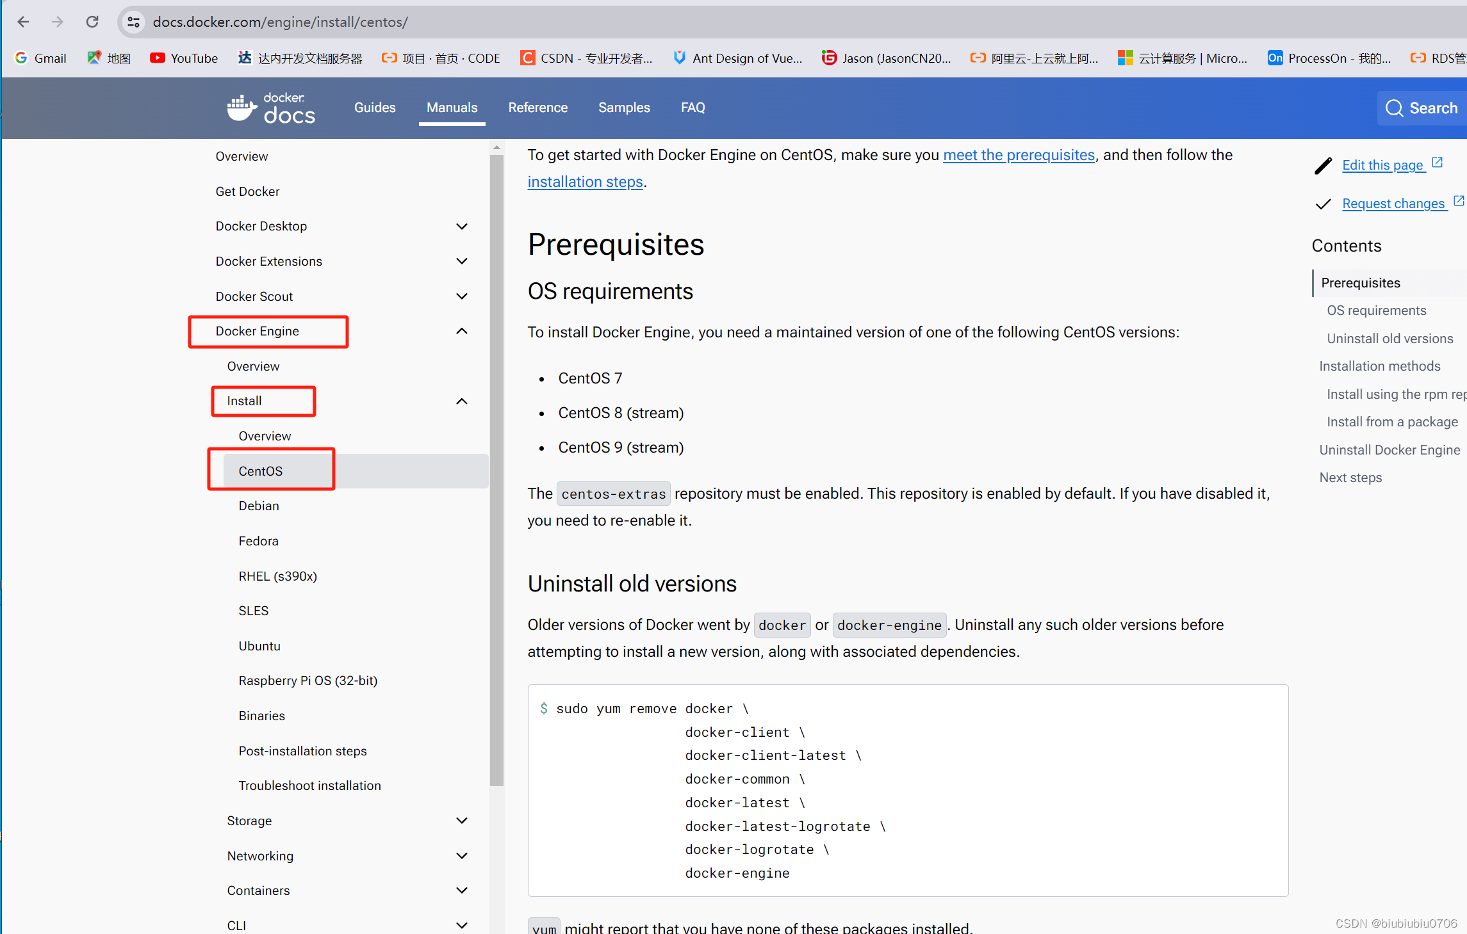
Task: Expand the Containers section chevron
Action: click(462, 890)
